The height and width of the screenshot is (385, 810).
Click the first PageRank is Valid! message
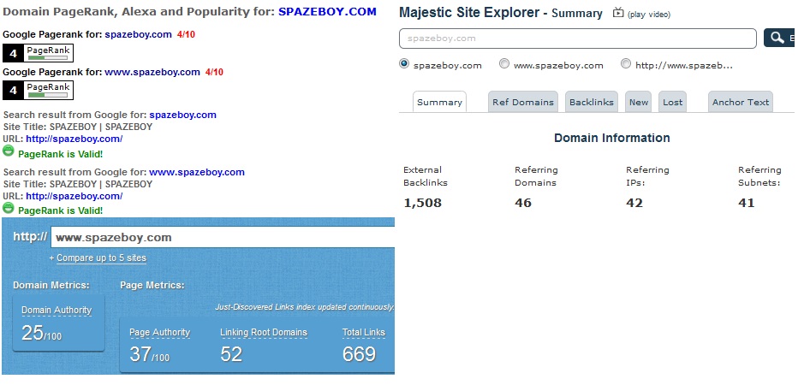point(61,154)
